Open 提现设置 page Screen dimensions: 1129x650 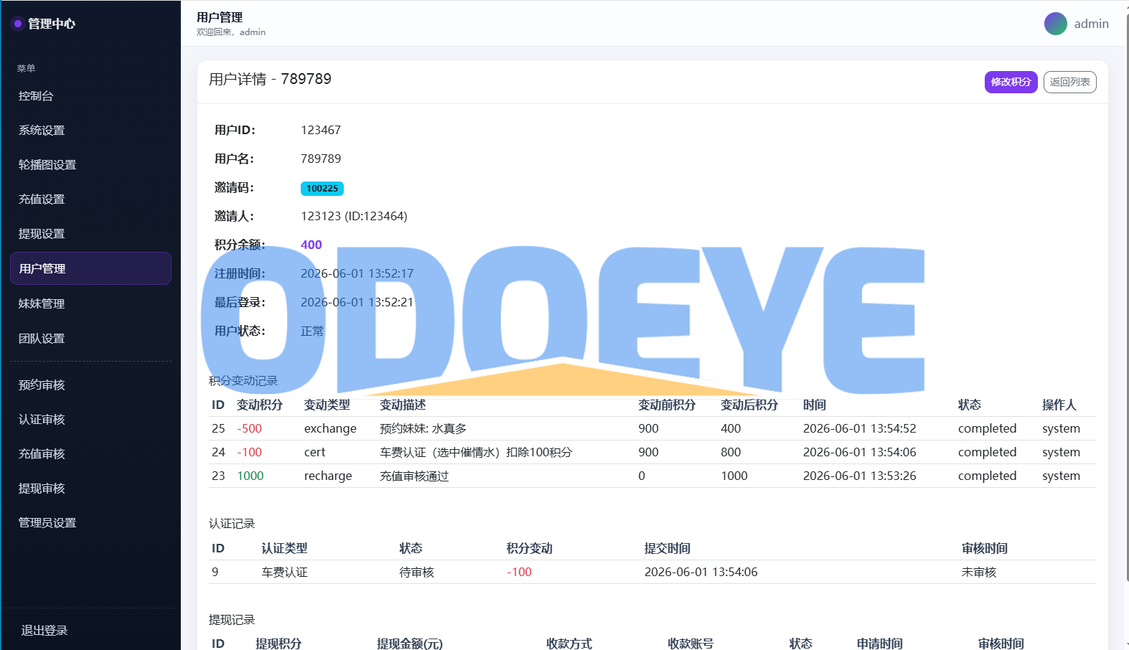point(90,234)
